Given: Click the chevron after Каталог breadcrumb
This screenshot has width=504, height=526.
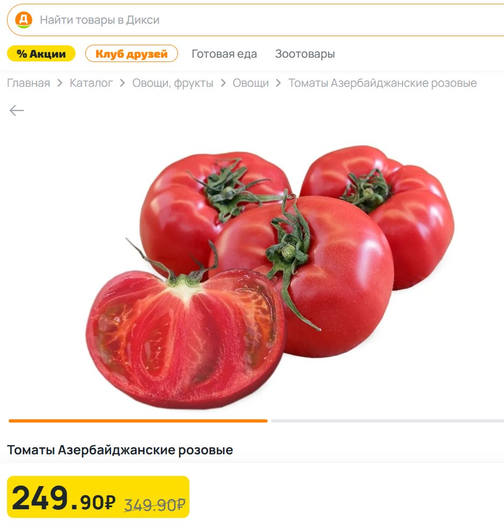Looking at the screenshot, I should pyautogui.click(x=122, y=83).
